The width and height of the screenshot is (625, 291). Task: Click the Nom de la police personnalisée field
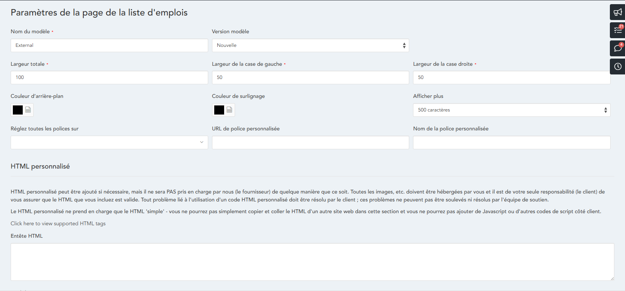511,142
